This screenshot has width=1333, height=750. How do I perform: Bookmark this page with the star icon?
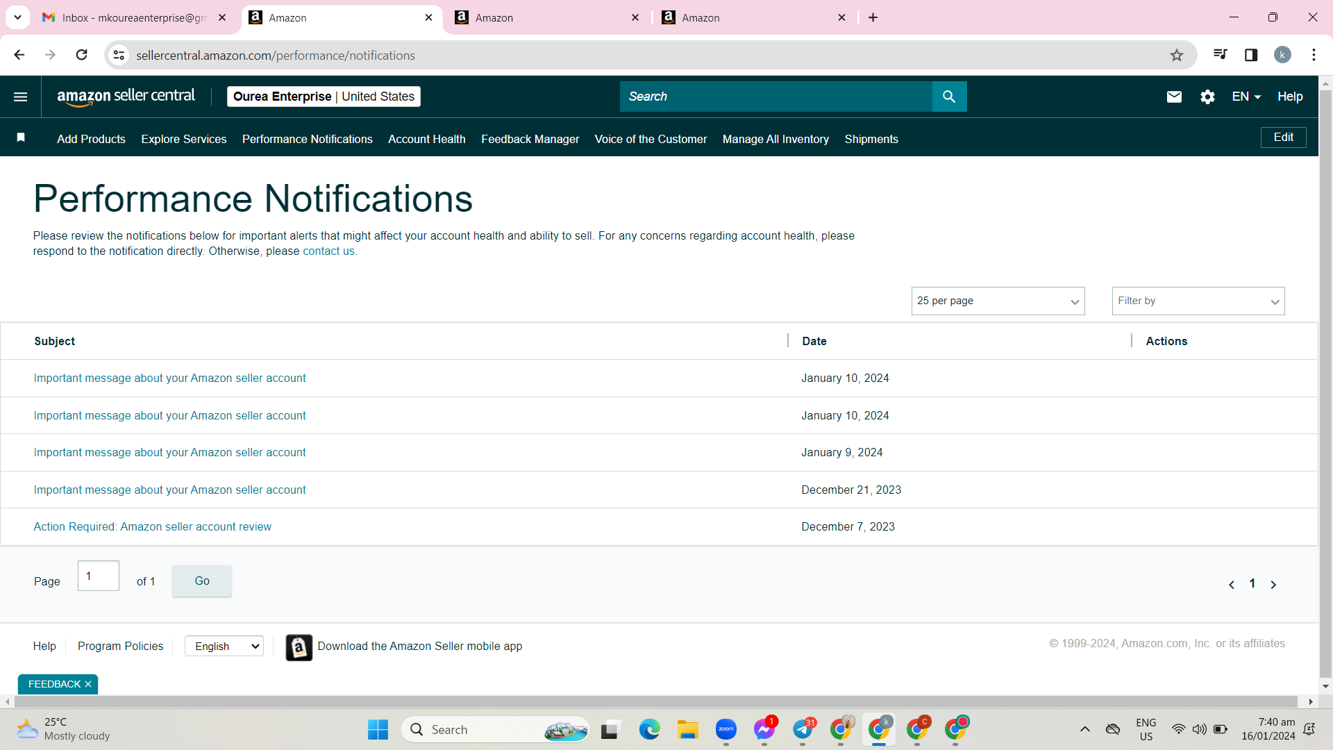pos(1176,55)
